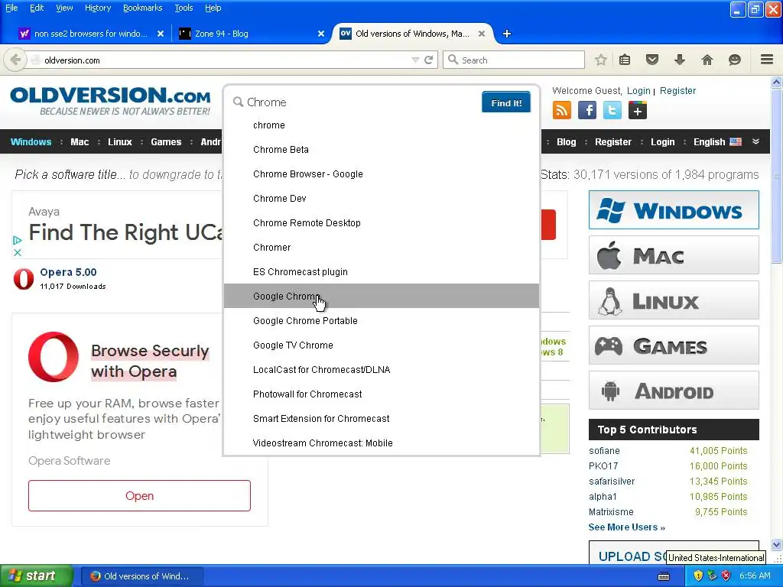
Task: Open the Edit menu
Action: (x=37, y=8)
